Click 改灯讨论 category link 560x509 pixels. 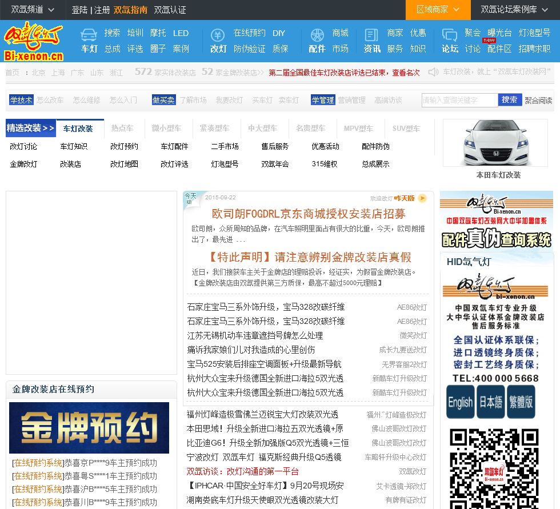23,146
